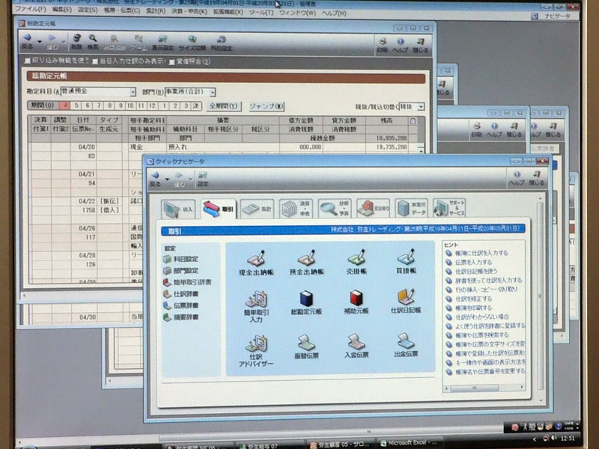This screenshot has width=599, height=449.
Task: Open the 買掛帳 payables ledger icon
Action: point(406,261)
